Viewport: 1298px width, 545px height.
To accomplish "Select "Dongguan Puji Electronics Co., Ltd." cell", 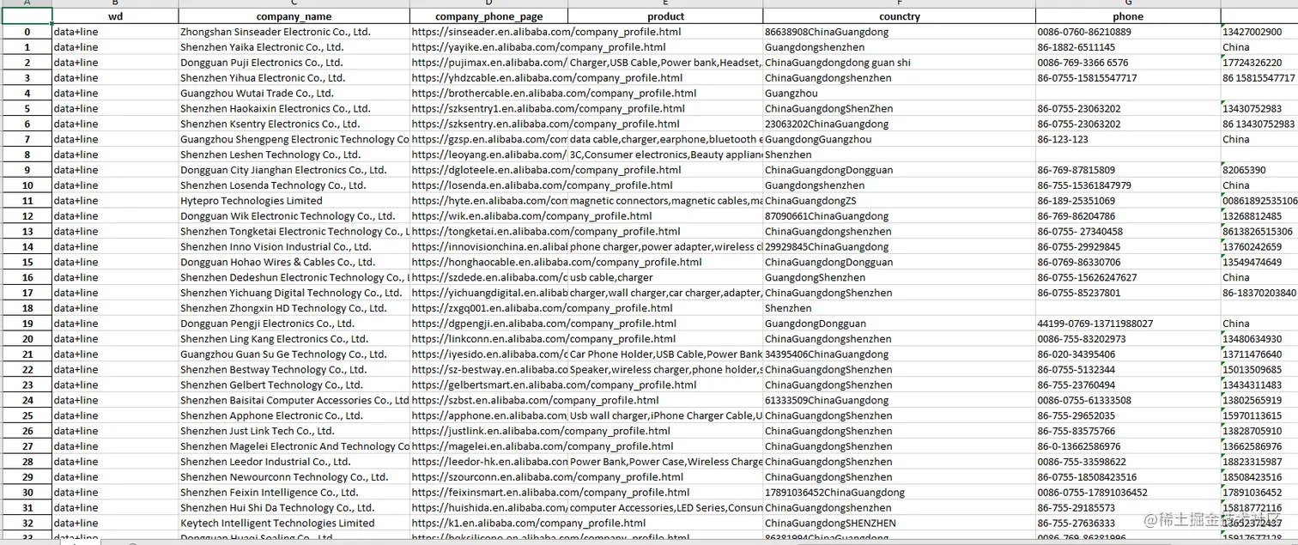I will (x=294, y=63).
